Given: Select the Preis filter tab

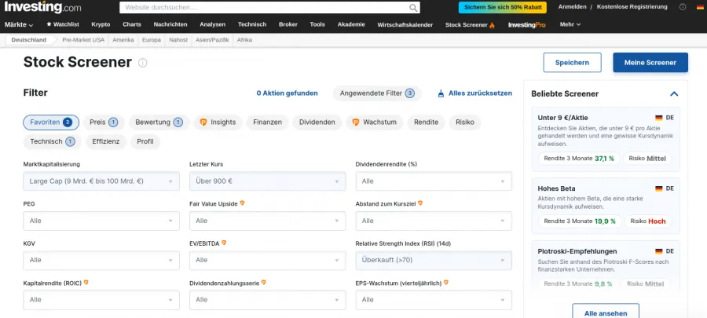Looking at the screenshot, I should [x=103, y=122].
